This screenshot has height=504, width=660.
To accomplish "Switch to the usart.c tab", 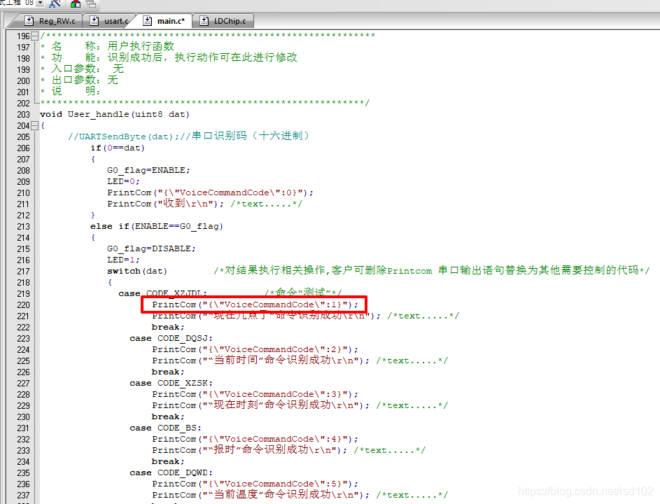I will coord(111,20).
